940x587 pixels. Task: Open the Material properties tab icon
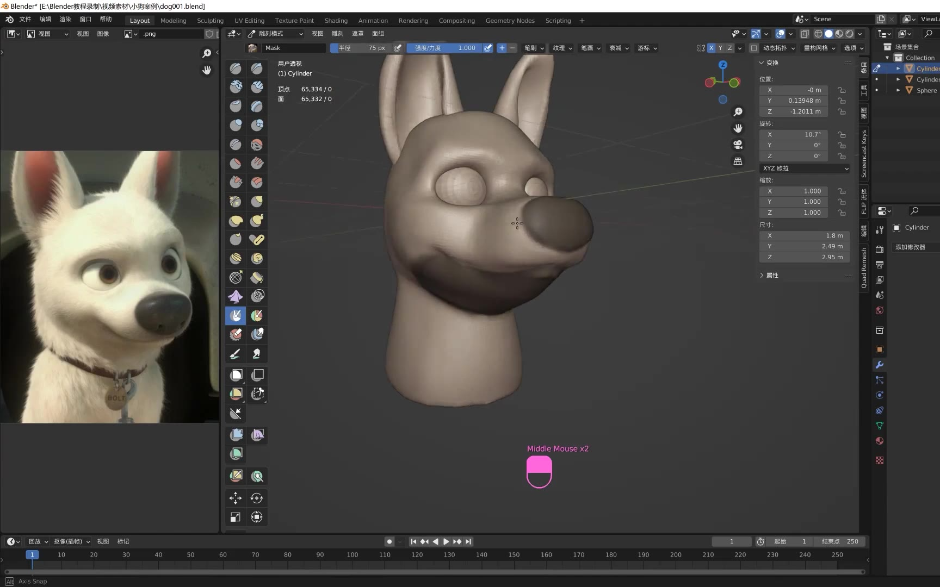(880, 441)
